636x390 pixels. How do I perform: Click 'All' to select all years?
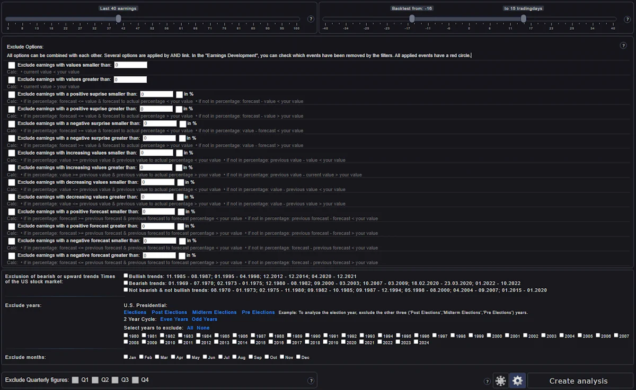pos(190,327)
